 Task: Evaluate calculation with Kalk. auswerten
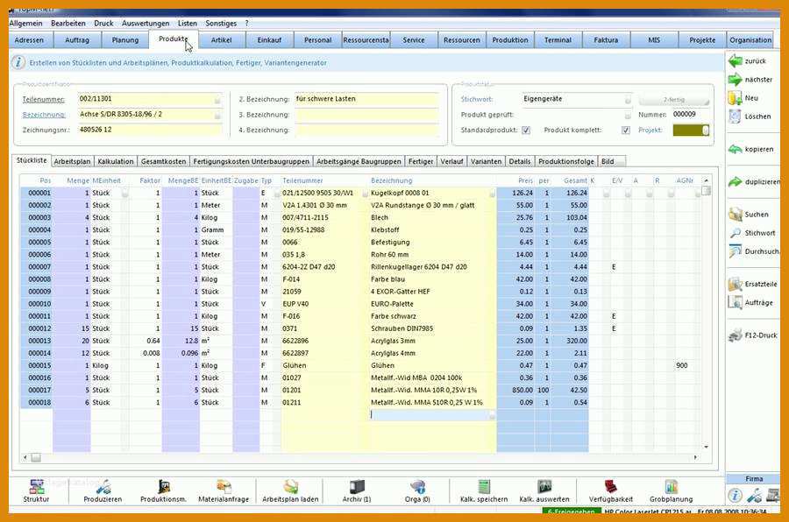point(544,487)
